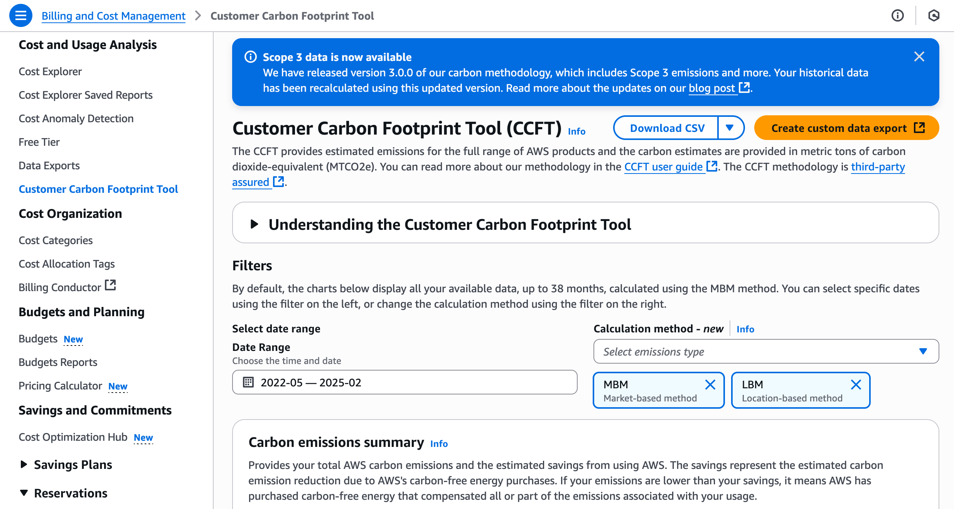Image resolution: width=954 pixels, height=509 pixels.
Task: Remove the LBM location-based method tag
Action: [856, 384]
